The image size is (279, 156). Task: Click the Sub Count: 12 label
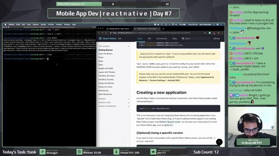[206, 152]
